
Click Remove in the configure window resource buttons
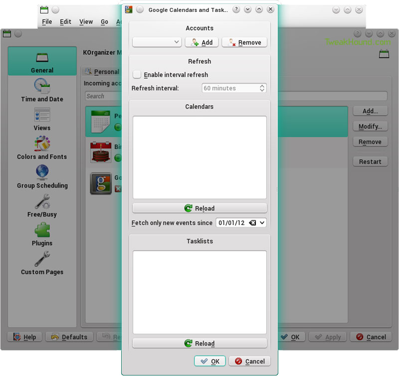370,142
